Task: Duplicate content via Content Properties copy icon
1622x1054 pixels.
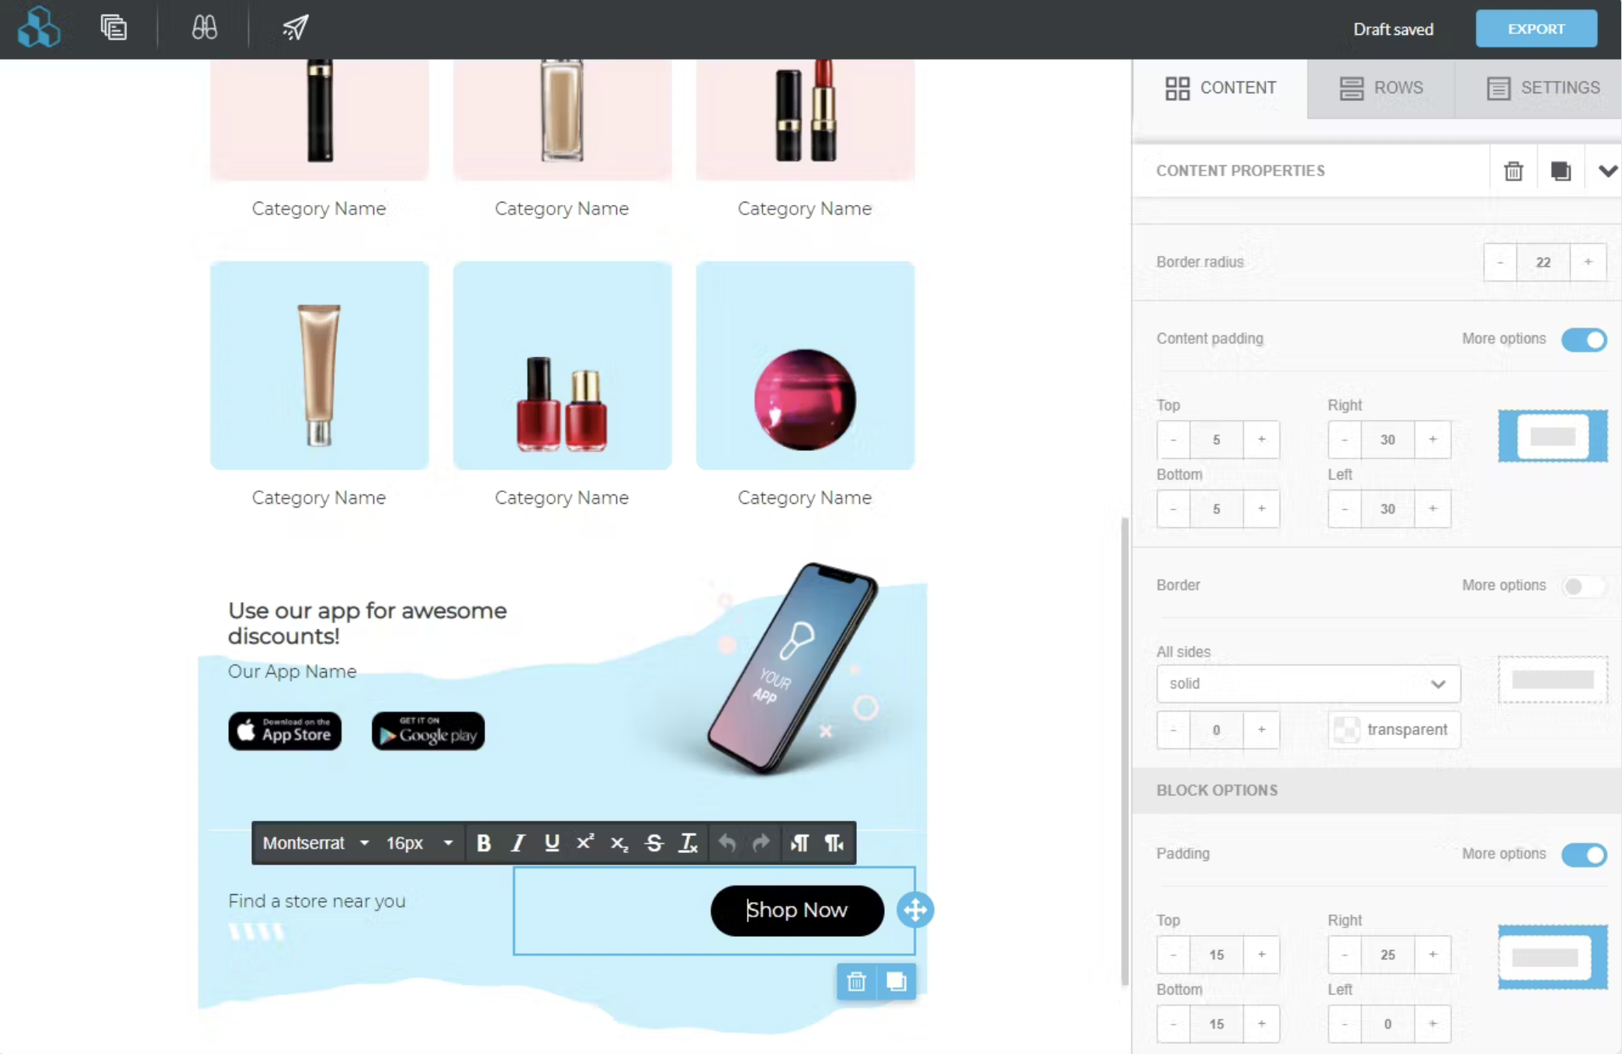Action: 1560,171
